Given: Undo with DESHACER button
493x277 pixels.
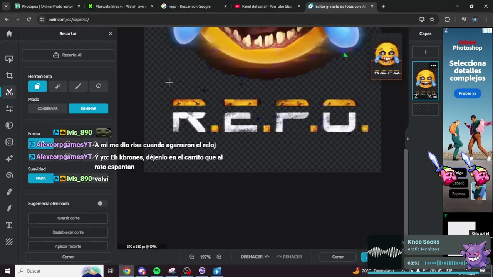Looking at the screenshot, I should point(255,257).
